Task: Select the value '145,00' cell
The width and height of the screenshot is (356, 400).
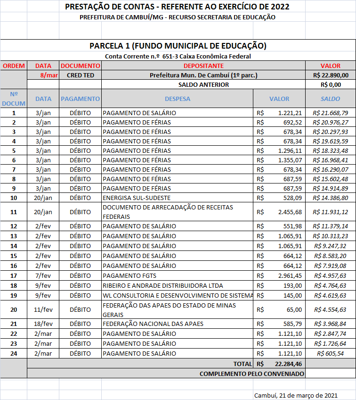Action: click(x=279, y=295)
